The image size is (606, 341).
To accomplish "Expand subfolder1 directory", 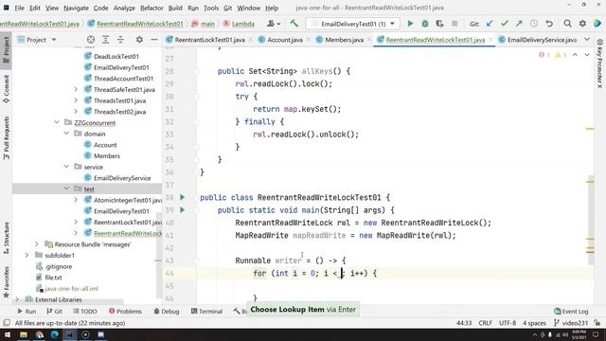I will pos(27,255).
